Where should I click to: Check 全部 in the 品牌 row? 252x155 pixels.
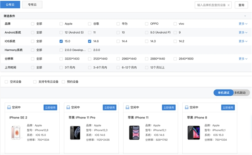point(33,24)
